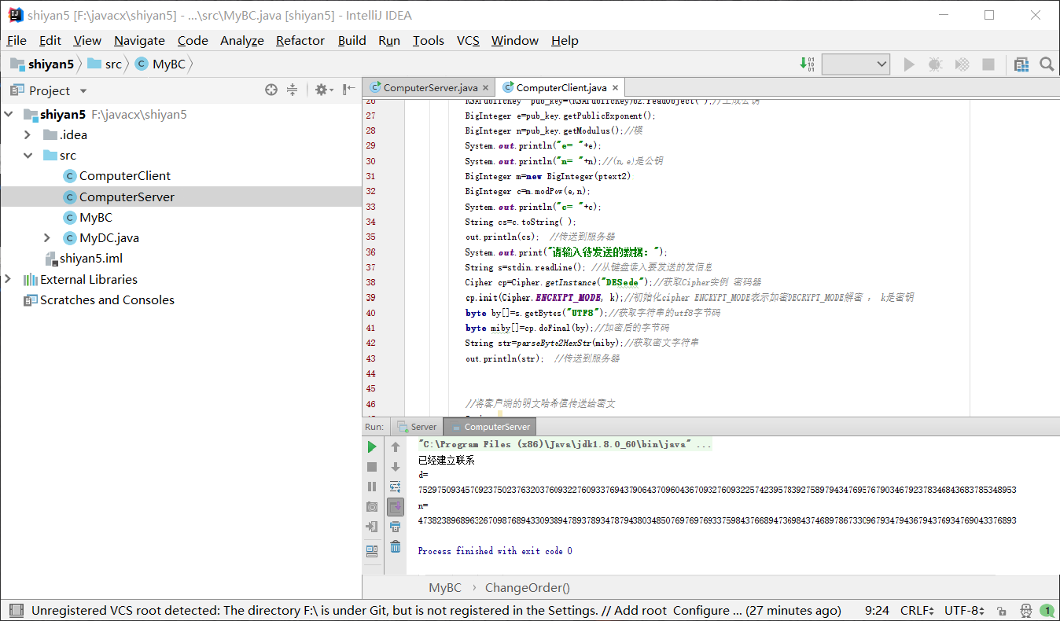Toggle Use Soft Wraps in Run console

[396, 487]
